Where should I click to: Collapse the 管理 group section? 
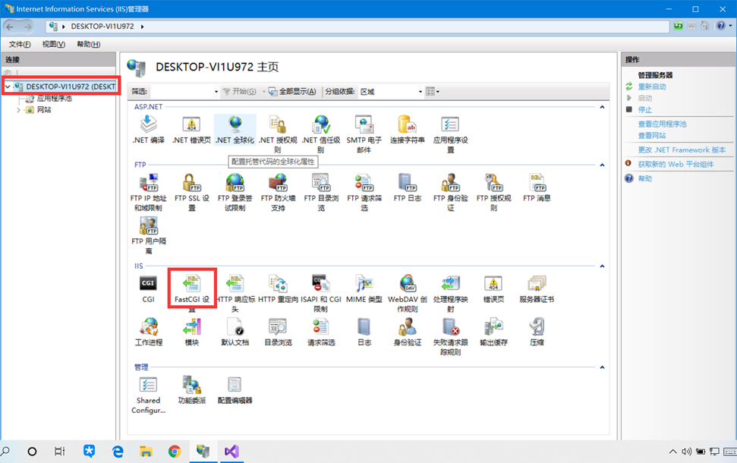pos(602,367)
